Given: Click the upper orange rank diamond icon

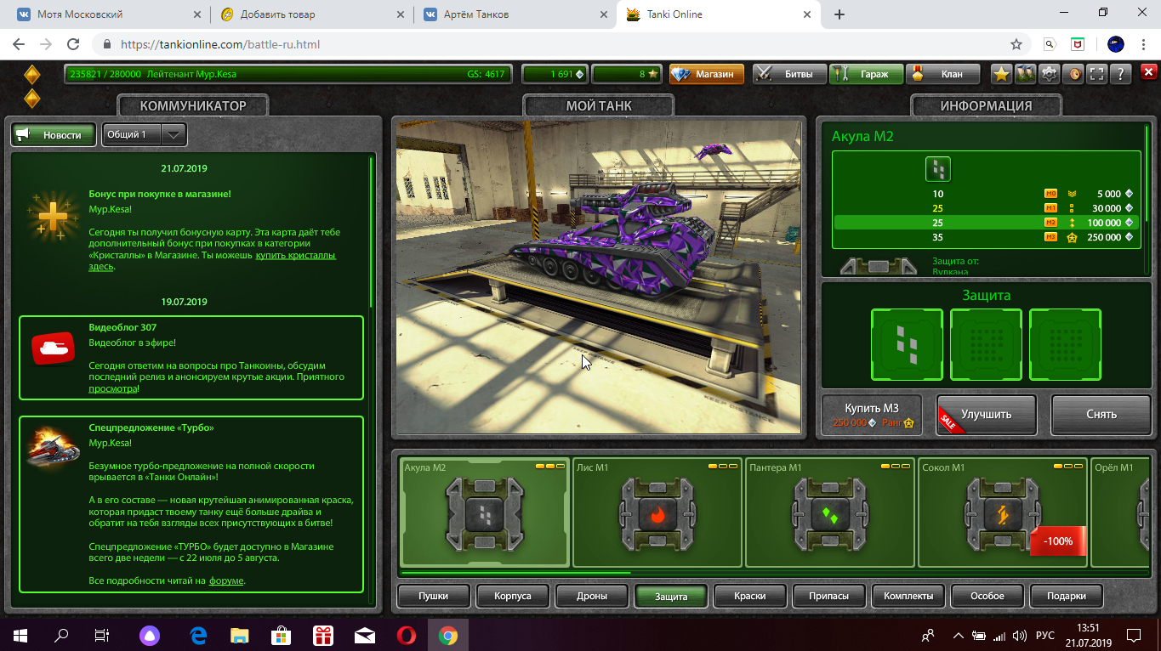Looking at the screenshot, I should point(31,74).
